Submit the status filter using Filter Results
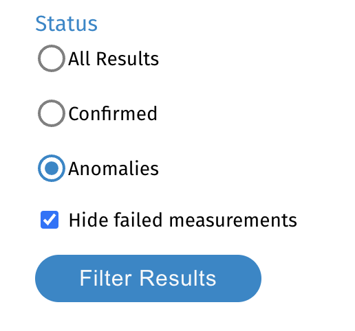 pos(148,278)
